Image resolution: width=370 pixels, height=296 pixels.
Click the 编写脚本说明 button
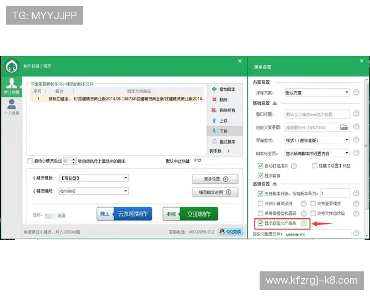click(x=215, y=192)
